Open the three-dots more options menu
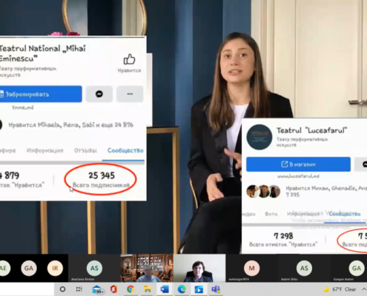 pyautogui.click(x=130, y=94)
